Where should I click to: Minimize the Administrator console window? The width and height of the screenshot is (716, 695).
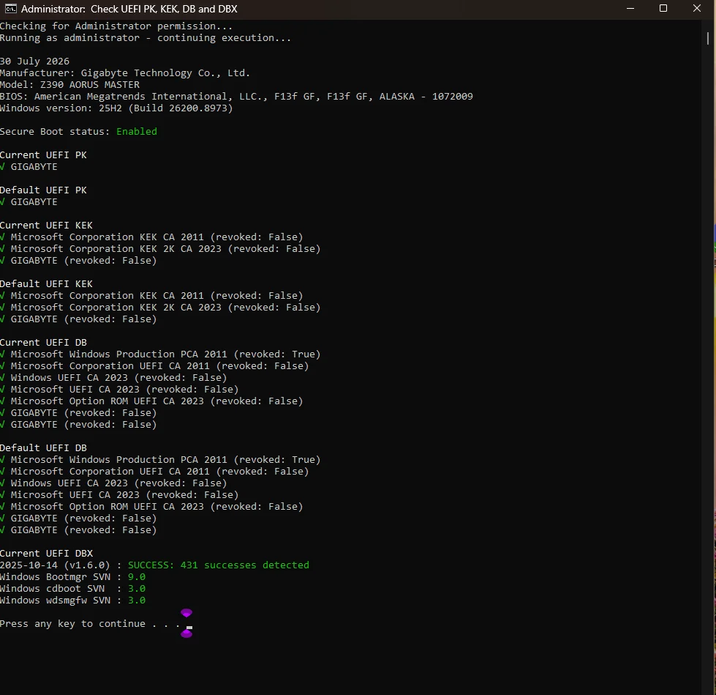click(630, 9)
